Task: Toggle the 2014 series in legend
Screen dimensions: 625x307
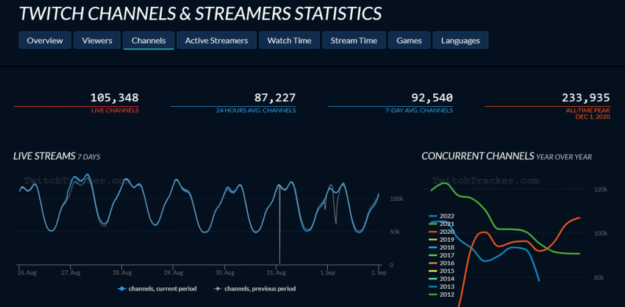Action: (x=442, y=278)
